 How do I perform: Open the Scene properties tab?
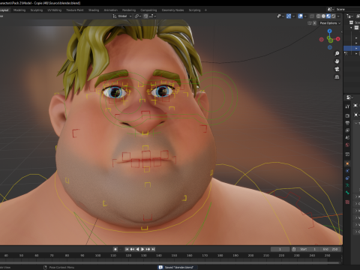(x=347, y=137)
